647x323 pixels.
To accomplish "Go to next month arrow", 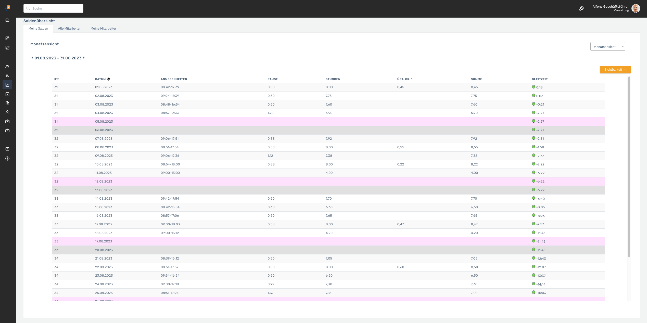I will (x=84, y=58).
